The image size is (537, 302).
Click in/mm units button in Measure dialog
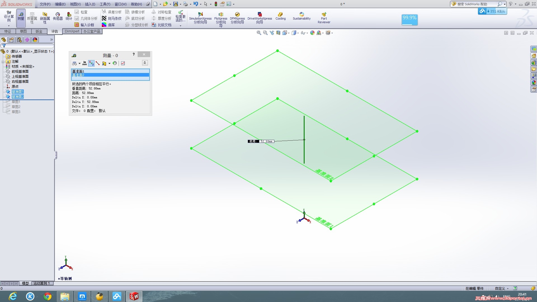84,63
